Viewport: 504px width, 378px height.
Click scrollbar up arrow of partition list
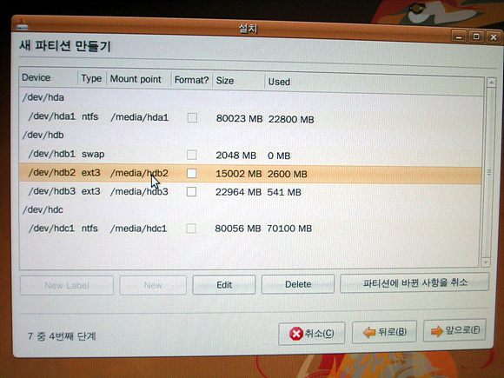tap(491, 83)
